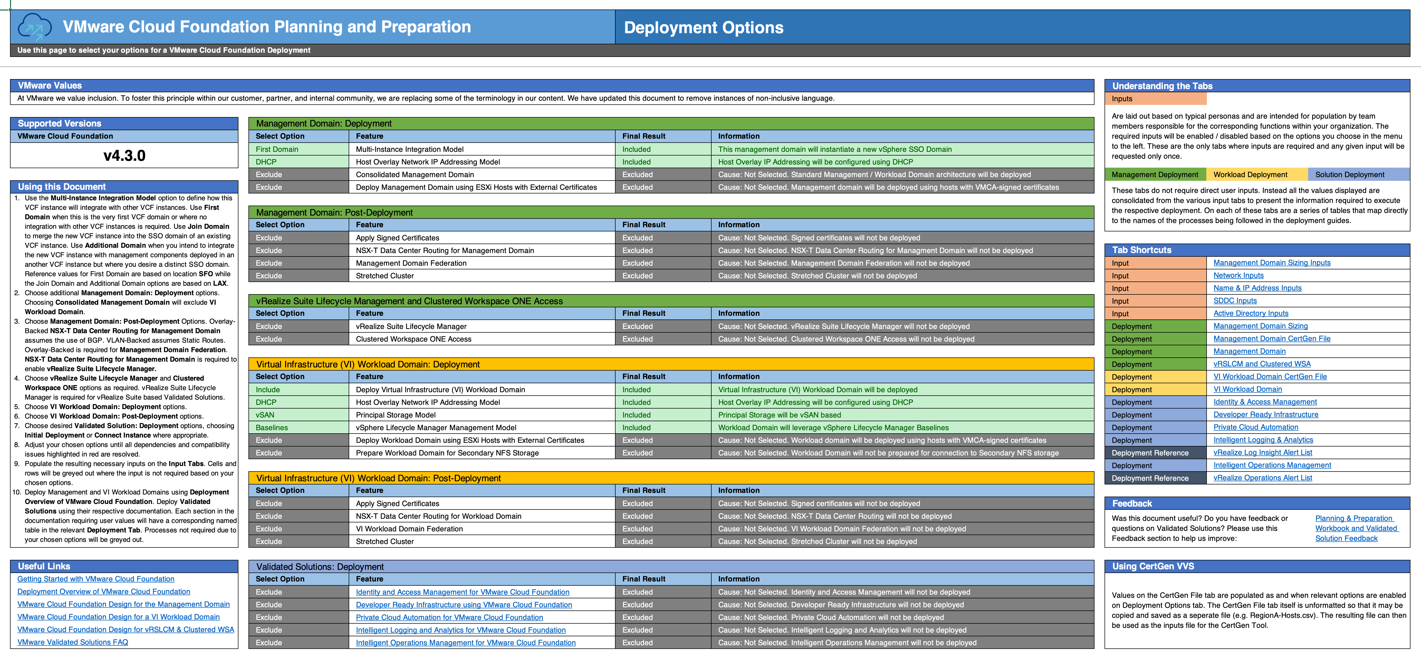The height and width of the screenshot is (660, 1421).
Task: Open Getting Started with VMware Cloud Foundation
Action: (x=95, y=579)
